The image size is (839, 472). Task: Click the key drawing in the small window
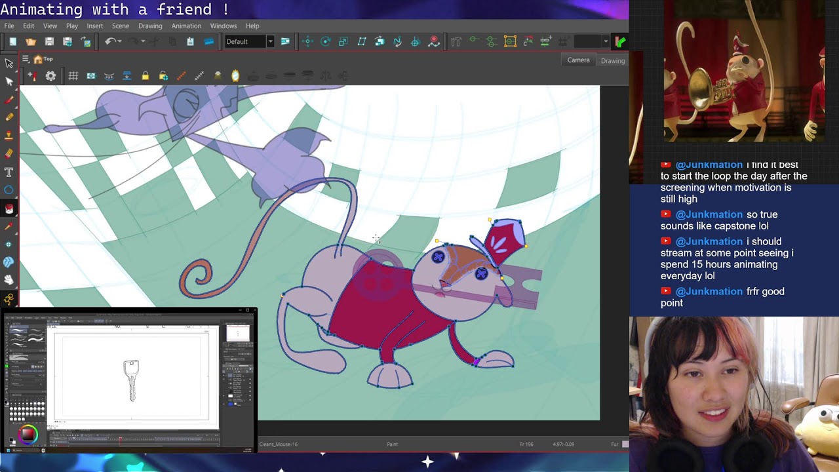tap(131, 380)
